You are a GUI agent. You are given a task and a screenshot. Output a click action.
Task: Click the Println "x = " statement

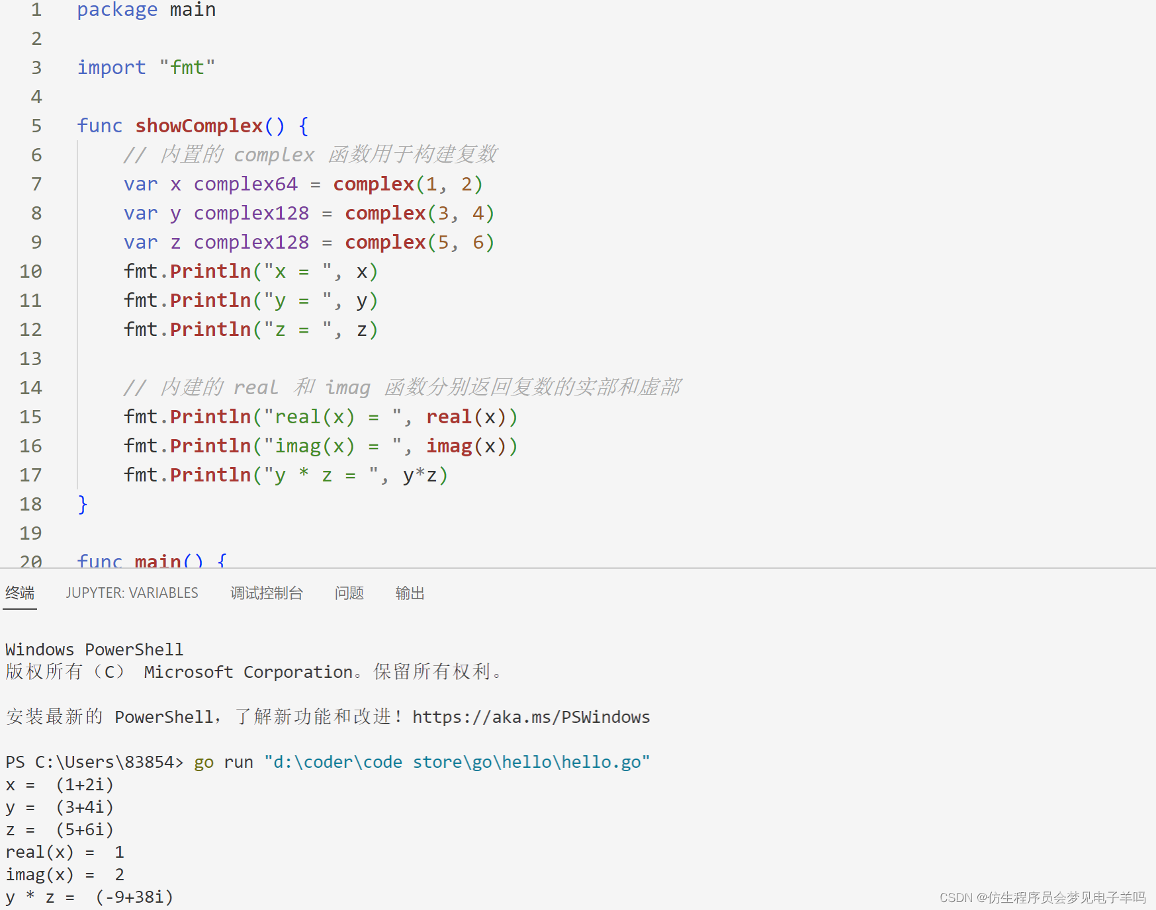(251, 271)
